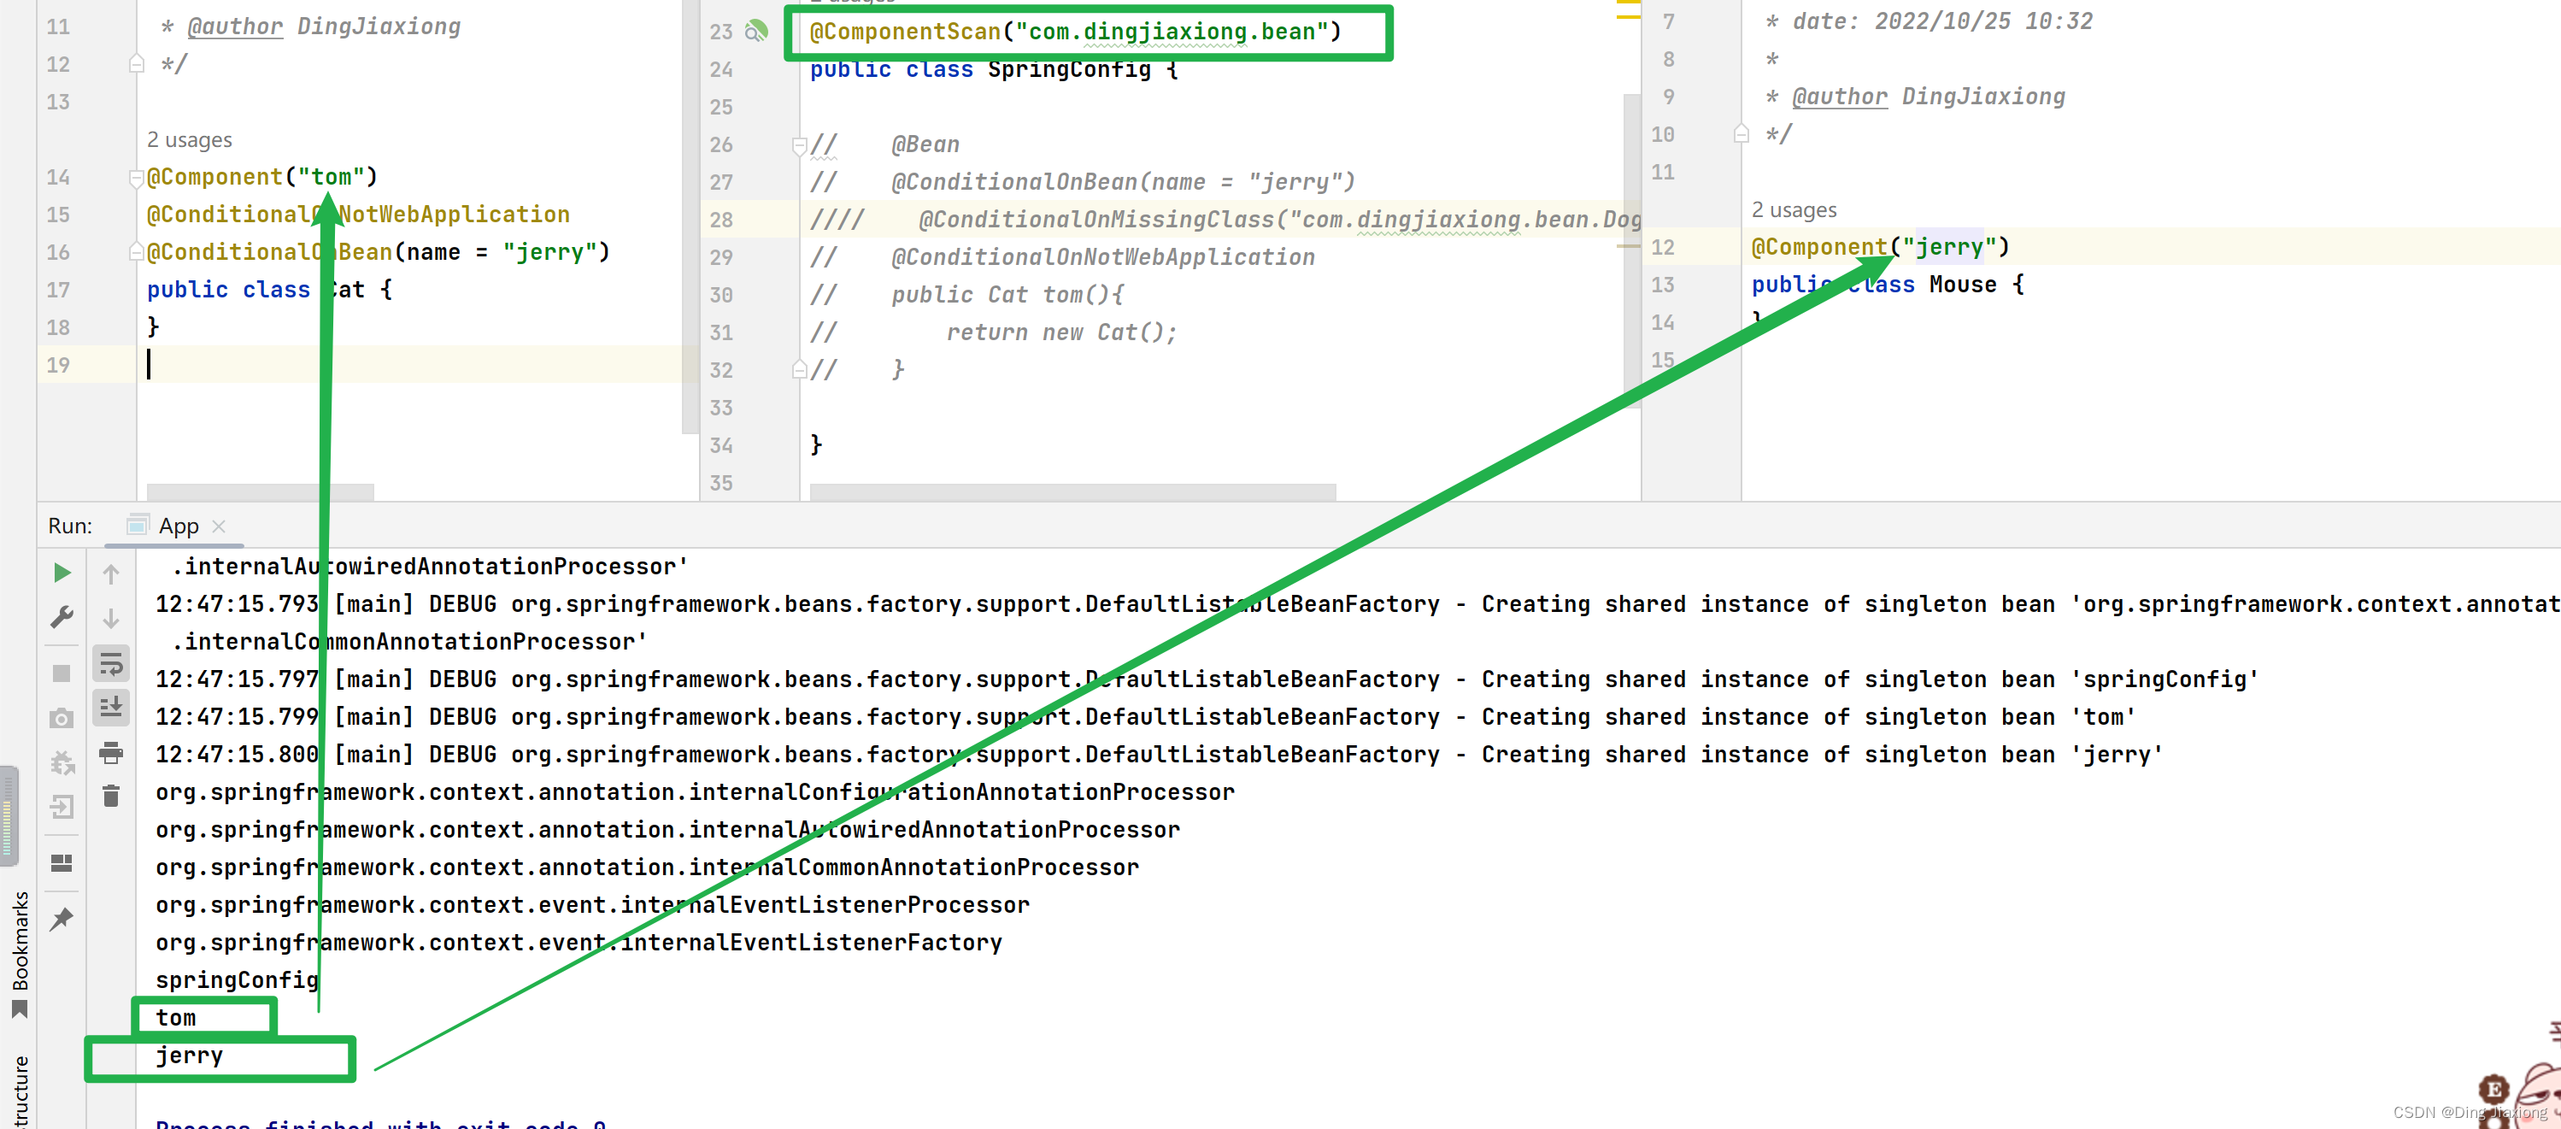The width and height of the screenshot is (2561, 1129).
Task: Click the internalEventListenerProcessor console line
Action: coord(592,905)
